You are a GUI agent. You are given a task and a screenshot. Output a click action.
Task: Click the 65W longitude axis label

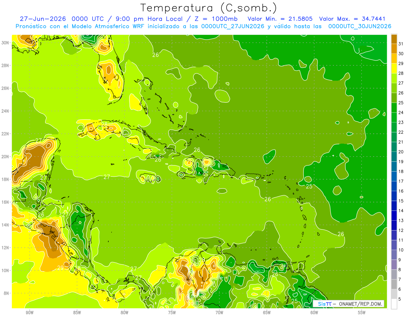pyautogui.click(x=267, y=313)
